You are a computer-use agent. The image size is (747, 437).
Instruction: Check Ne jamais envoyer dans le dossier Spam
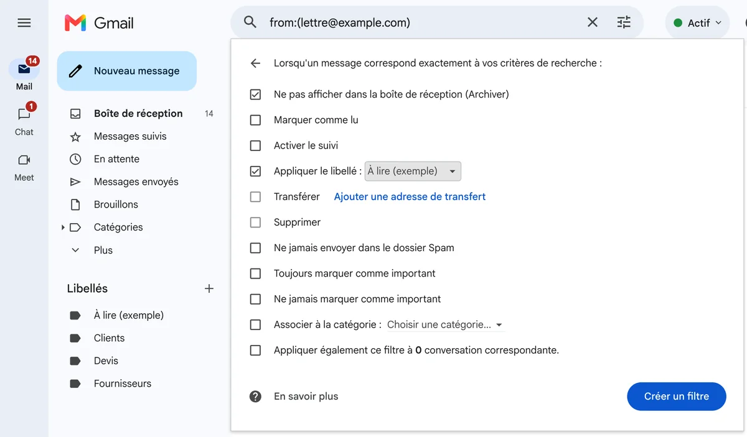click(255, 247)
